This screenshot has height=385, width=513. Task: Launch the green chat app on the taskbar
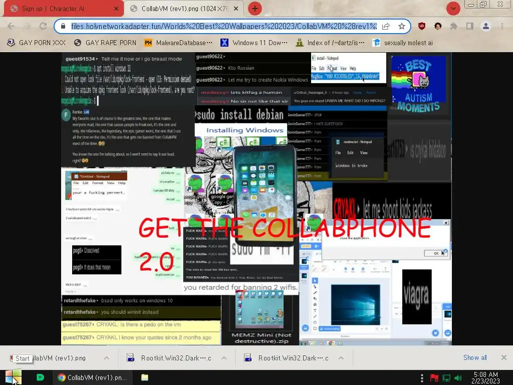(40, 377)
